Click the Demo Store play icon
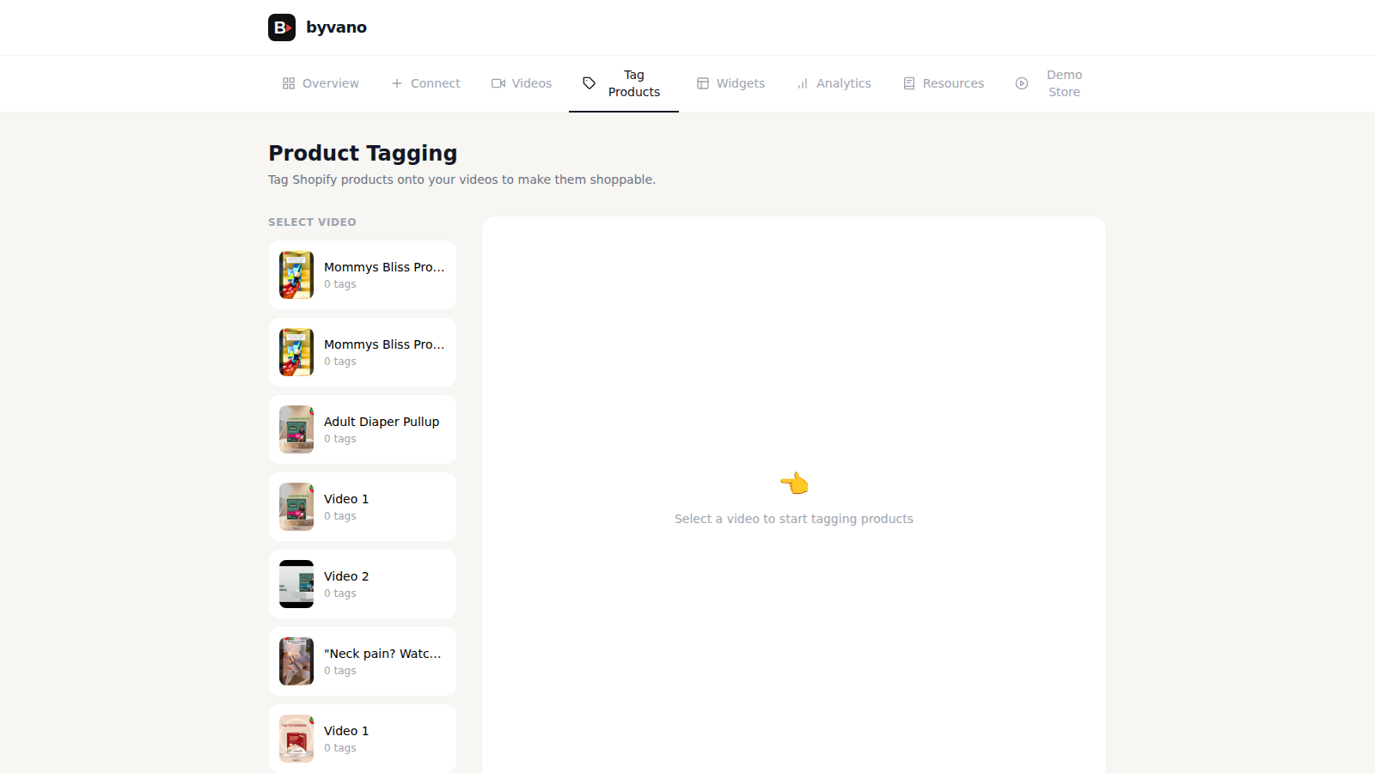The width and height of the screenshot is (1375, 773). [1022, 82]
